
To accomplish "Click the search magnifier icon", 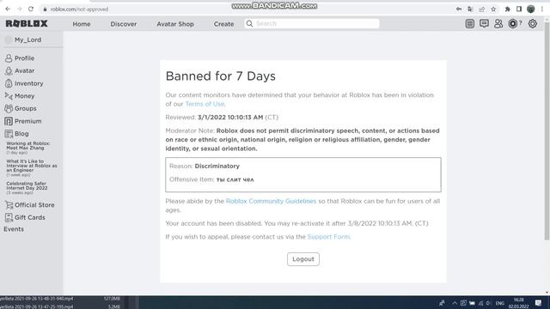I will pos(249,23).
